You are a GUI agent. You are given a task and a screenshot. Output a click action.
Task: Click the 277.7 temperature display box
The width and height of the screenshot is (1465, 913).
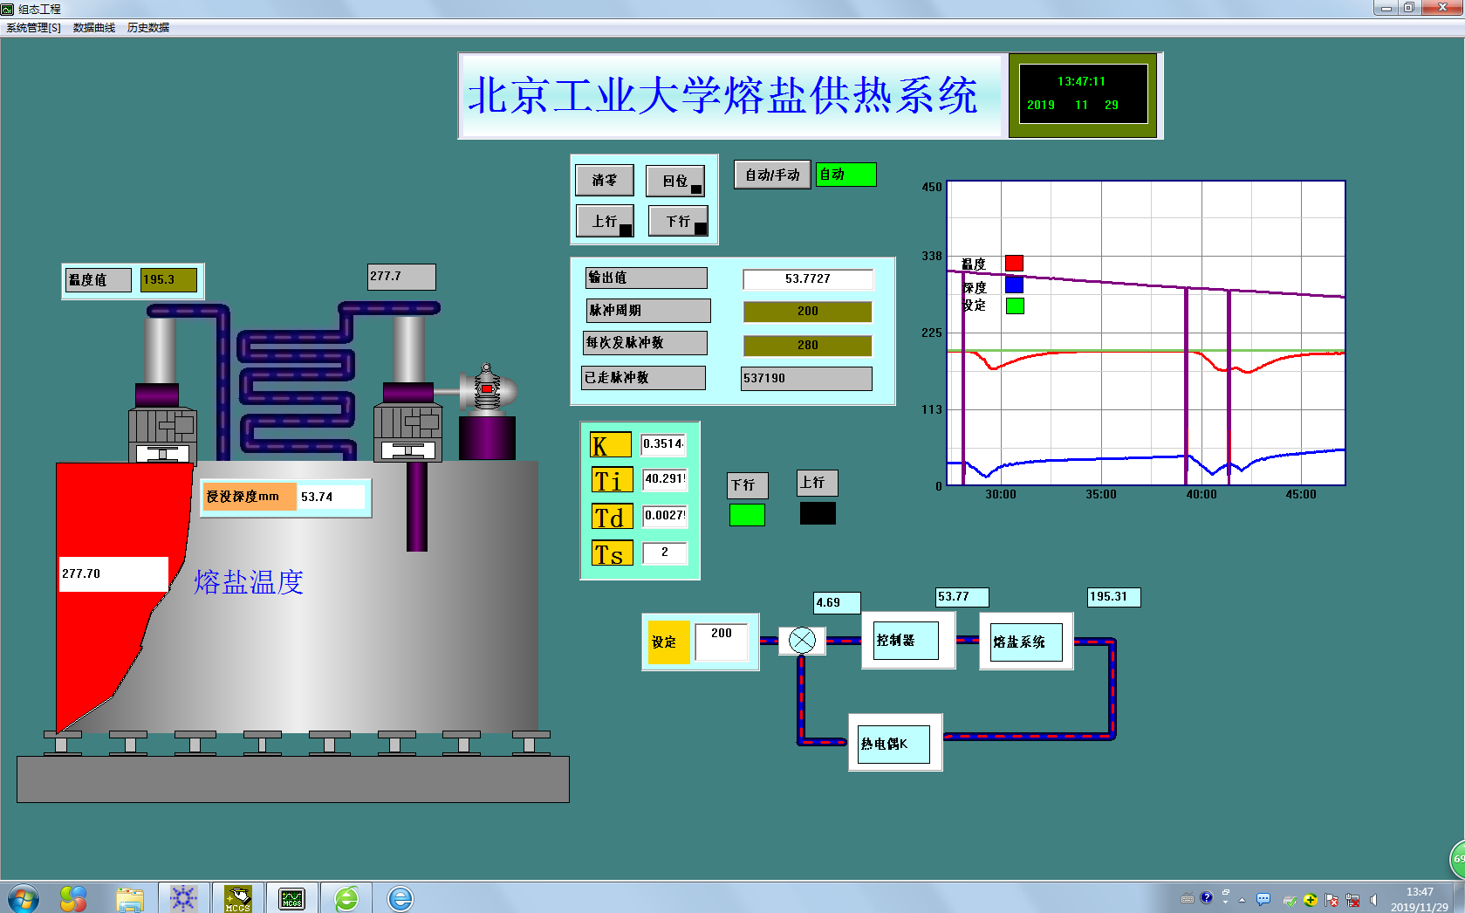coord(401,277)
